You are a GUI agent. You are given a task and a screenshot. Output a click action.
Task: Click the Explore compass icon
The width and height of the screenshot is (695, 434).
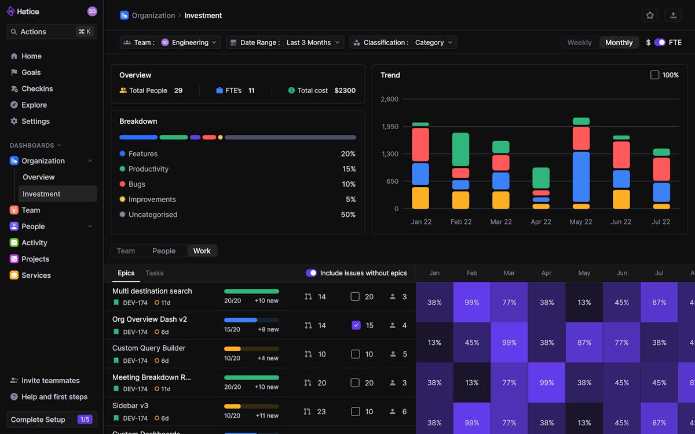(x=15, y=105)
